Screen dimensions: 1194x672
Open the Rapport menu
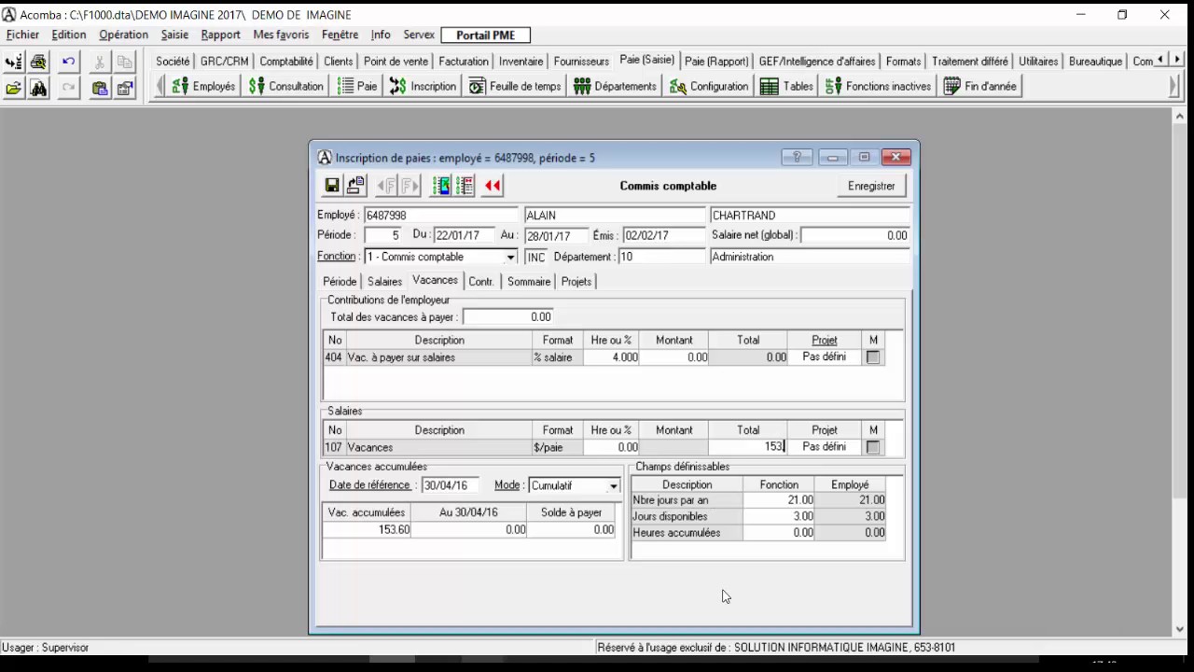(221, 35)
